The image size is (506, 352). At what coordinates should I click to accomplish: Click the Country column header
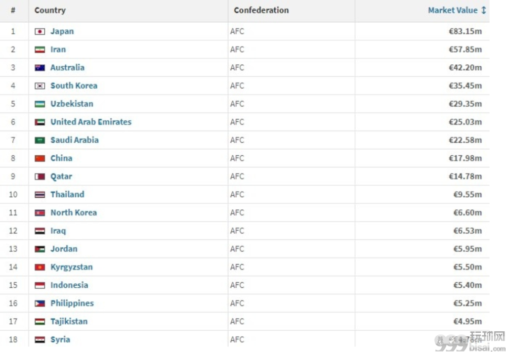coord(50,10)
